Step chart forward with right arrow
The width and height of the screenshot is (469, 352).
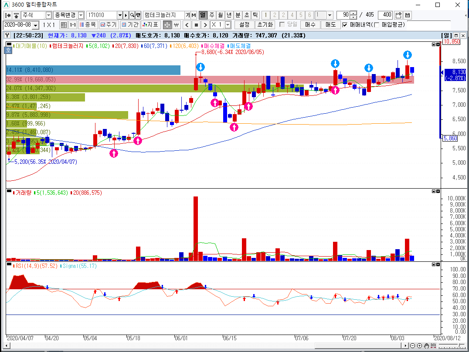coord(205,25)
